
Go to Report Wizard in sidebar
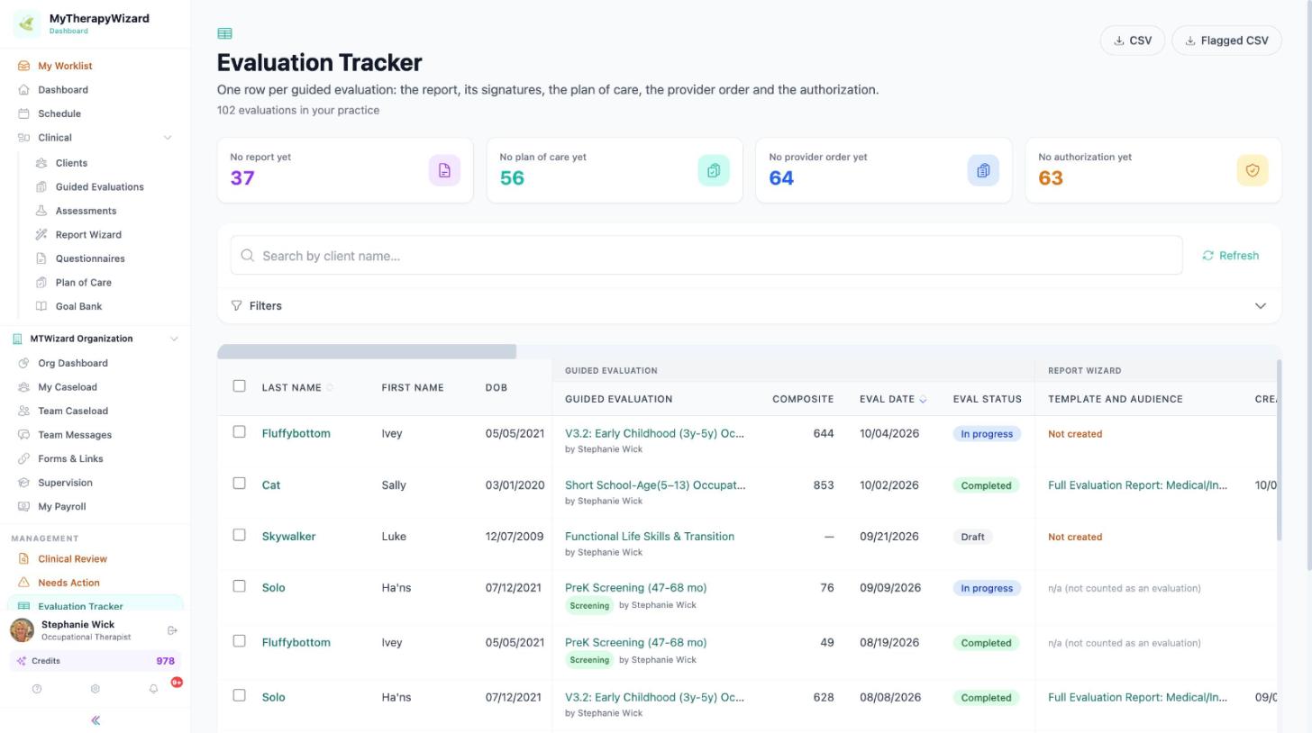coord(88,234)
